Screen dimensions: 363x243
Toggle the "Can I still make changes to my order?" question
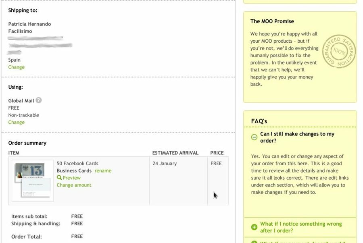pos(297,137)
